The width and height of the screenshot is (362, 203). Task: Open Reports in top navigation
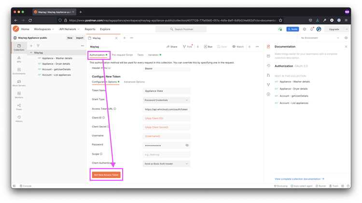pyautogui.click(x=90, y=29)
